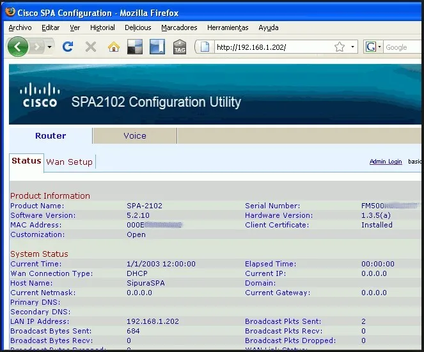Open the Delicious menu
The width and height of the screenshot is (424, 352).
tap(138, 27)
